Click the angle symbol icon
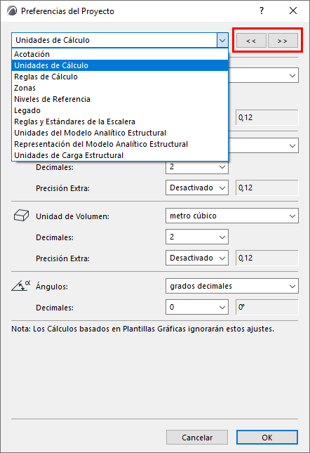This screenshot has height=453, width=310. [x=21, y=285]
